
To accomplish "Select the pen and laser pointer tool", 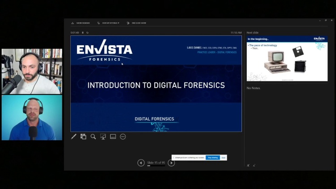I will click(x=73, y=137).
